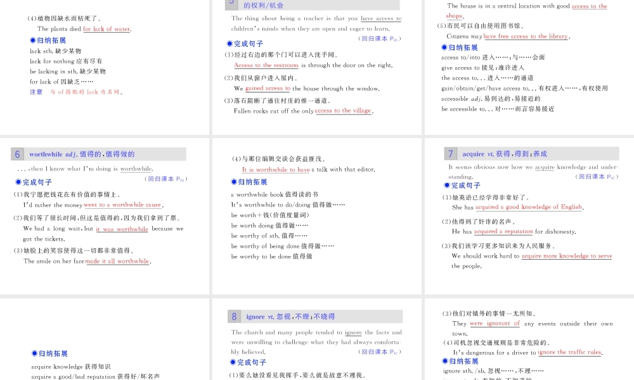This screenshot has width=634, height=380.
Task: Click the line 'give access to 接见;准许进入'
Action: pos(482,68)
